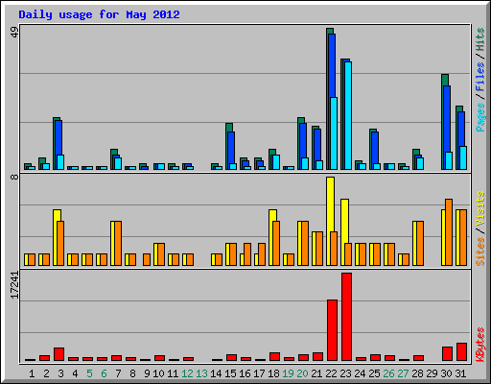Click the orange sites bar for day 30
This screenshot has height=384, width=491.
[x=449, y=232]
